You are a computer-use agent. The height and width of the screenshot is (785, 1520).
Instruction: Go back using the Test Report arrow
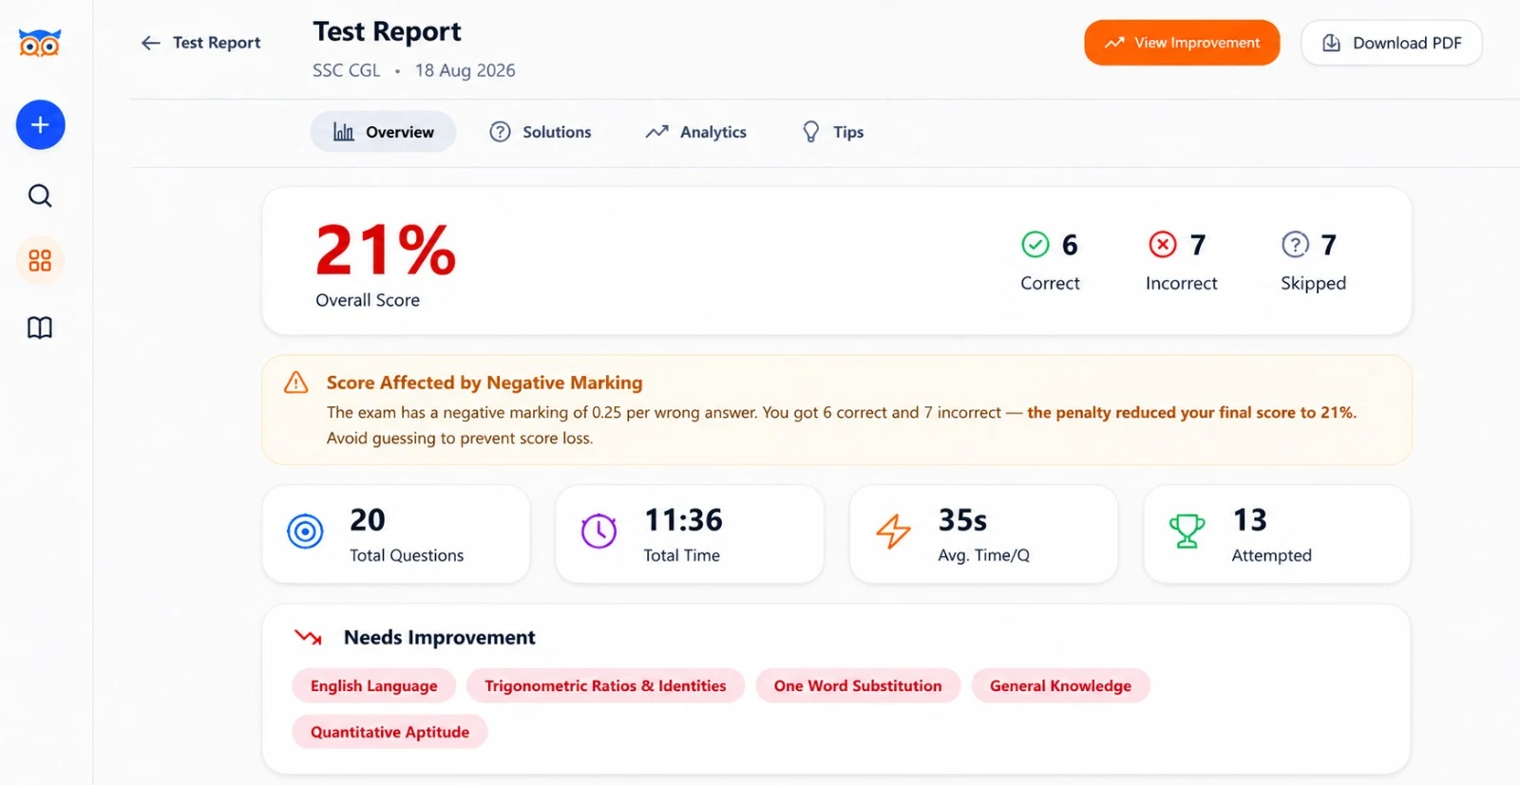click(150, 43)
